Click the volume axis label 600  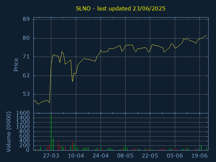pyautogui.click(x=25, y=136)
